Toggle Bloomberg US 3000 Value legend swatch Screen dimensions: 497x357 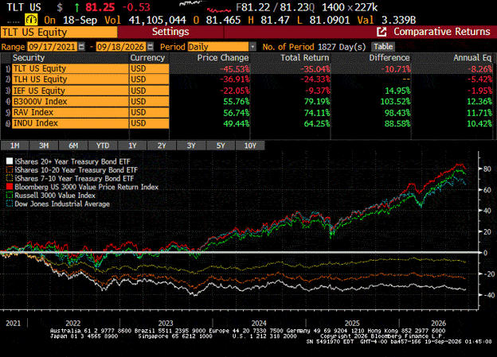10,187
